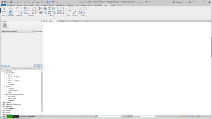This screenshot has width=212, height=119.
Task: Expand the Schedules/Quantities node
Action: [2, 104]
